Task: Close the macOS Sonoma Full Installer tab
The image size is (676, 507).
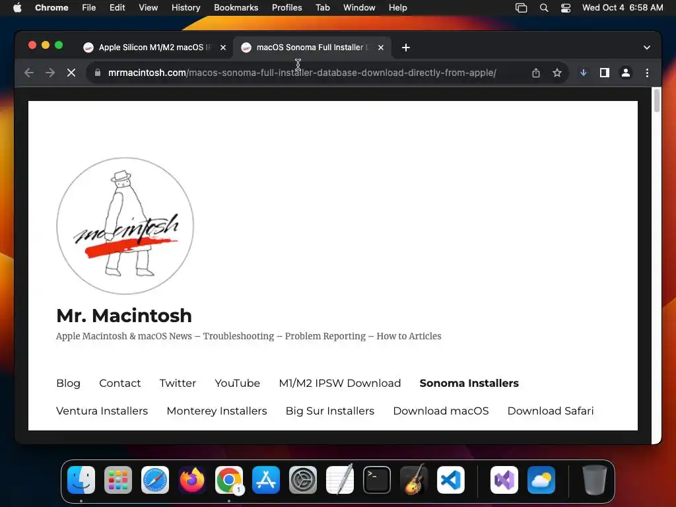Action: point(381,48)
